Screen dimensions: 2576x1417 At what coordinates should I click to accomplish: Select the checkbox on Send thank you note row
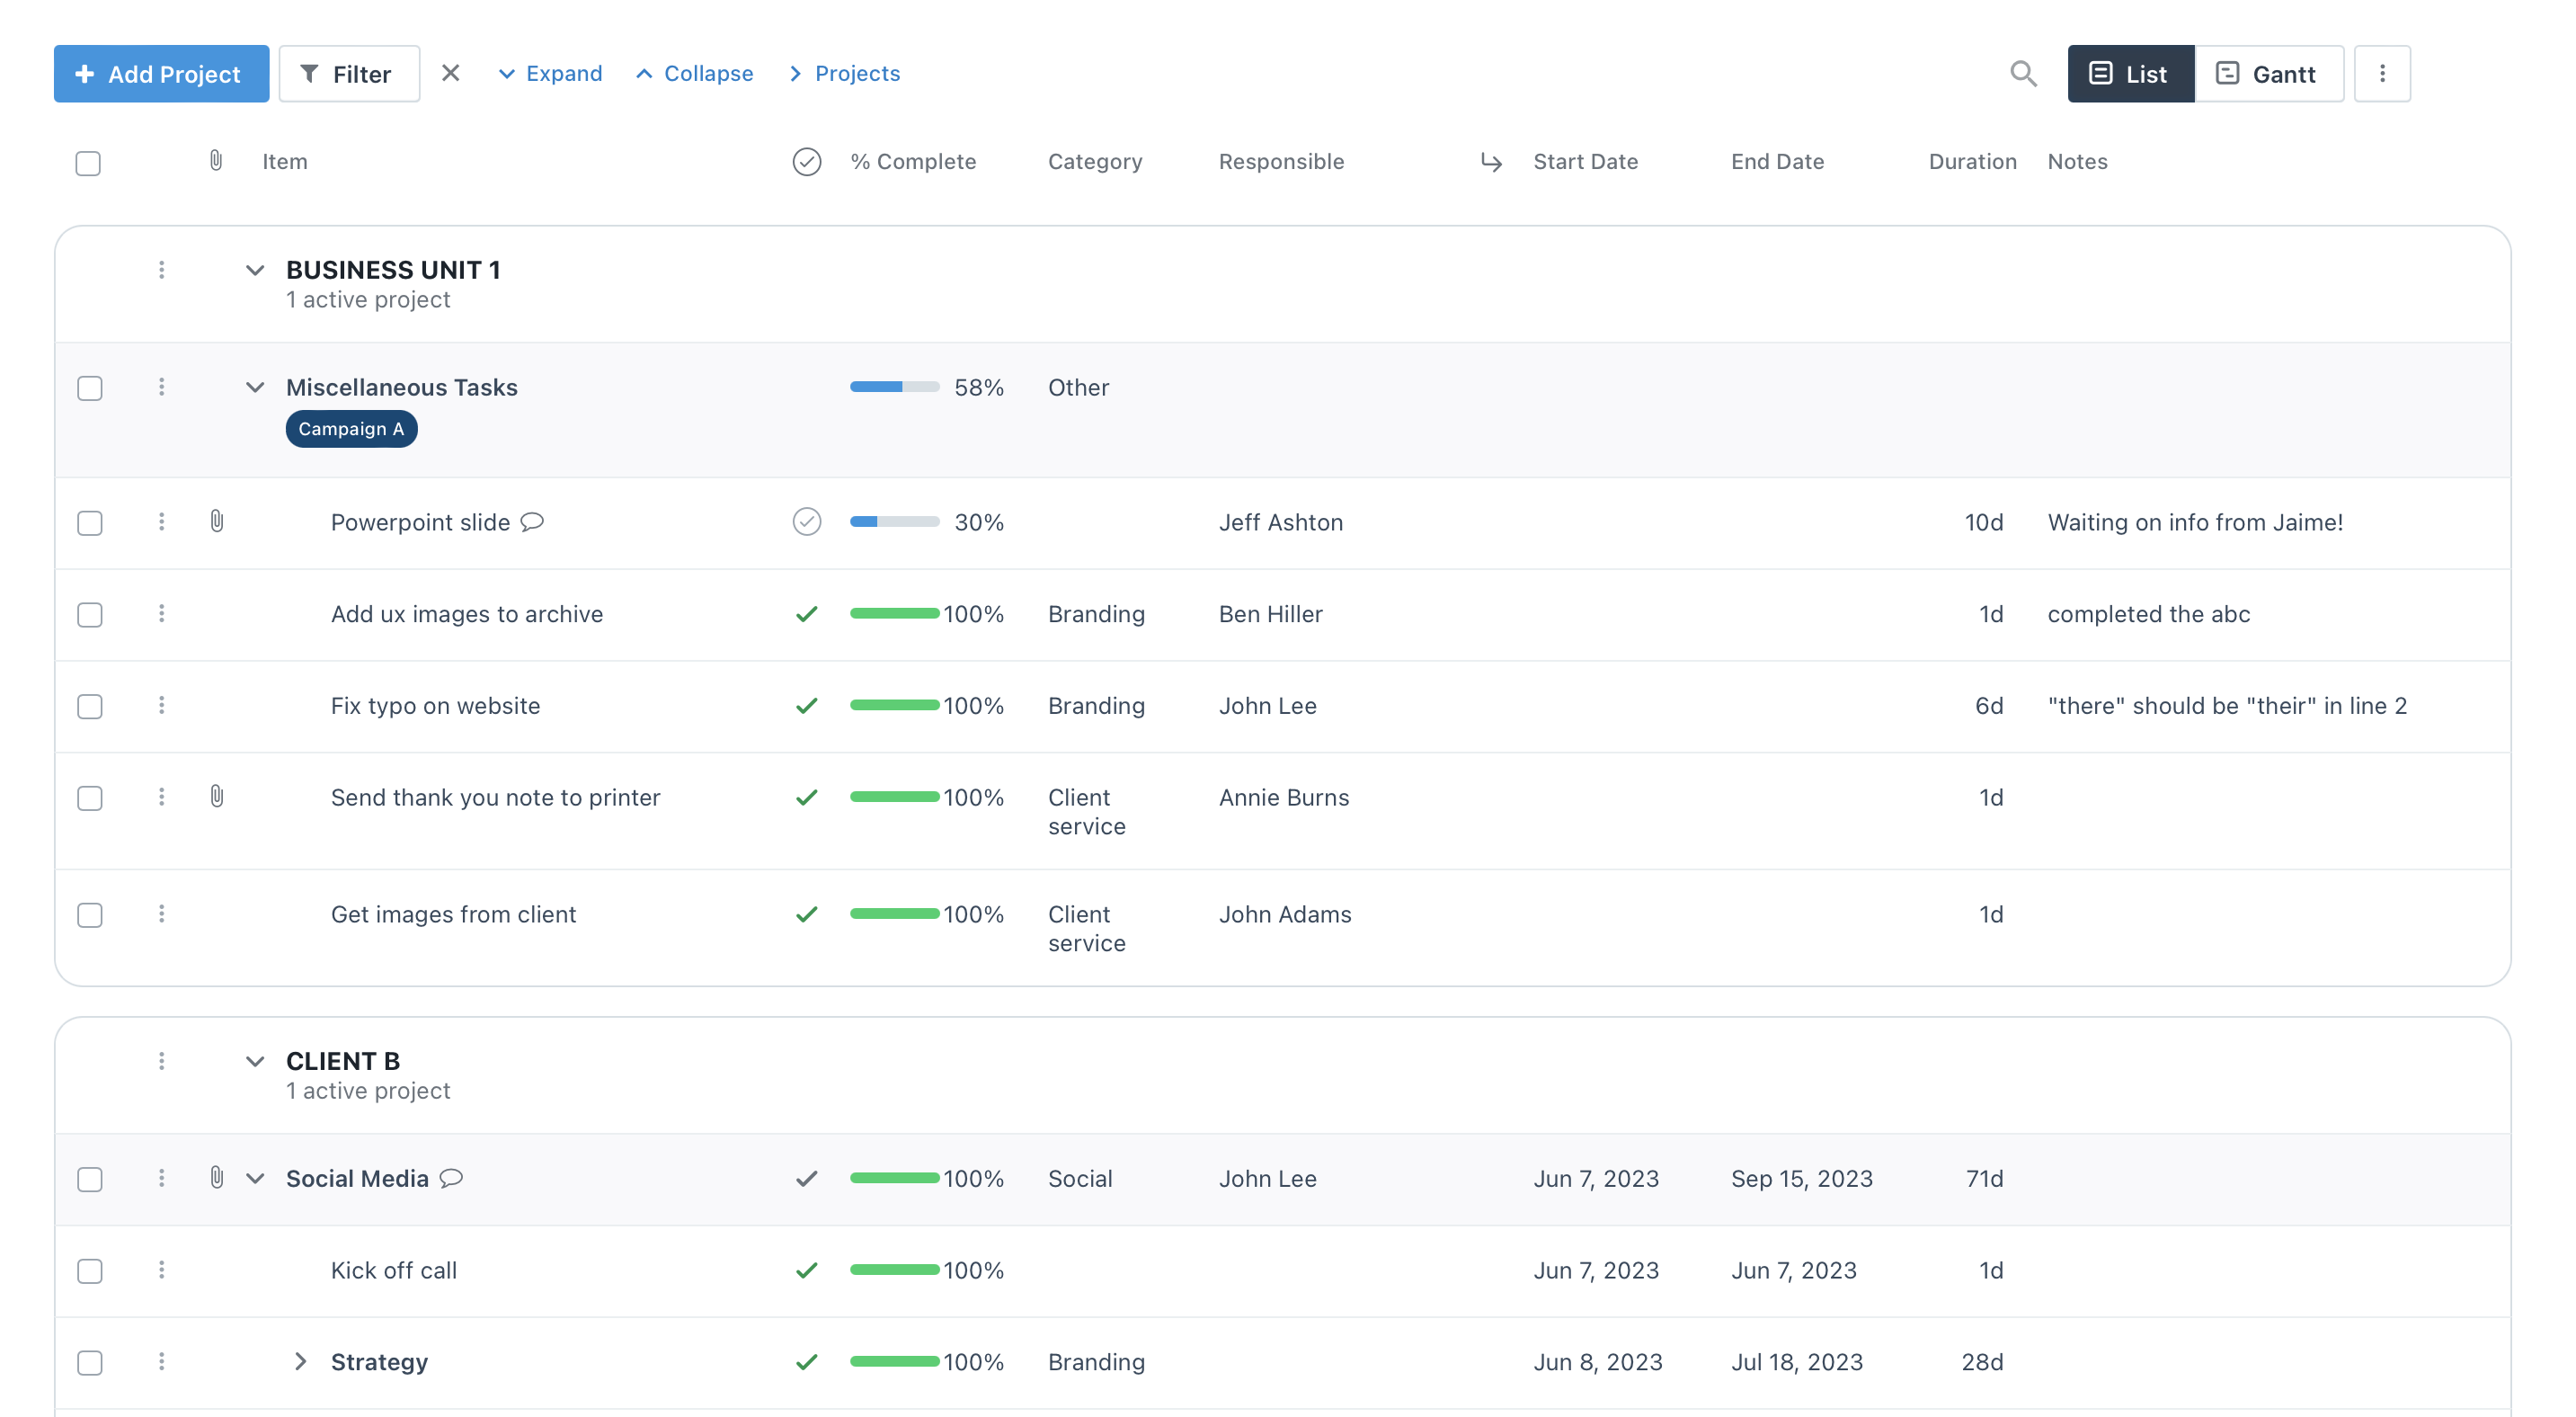tap(89, 798)
